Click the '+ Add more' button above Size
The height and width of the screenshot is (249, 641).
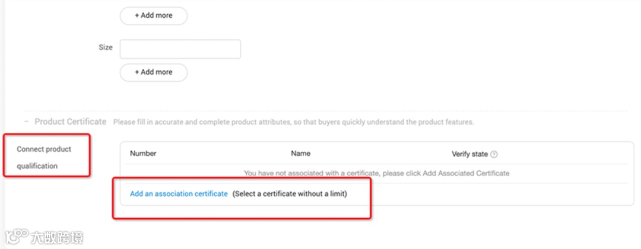pos(154,15)
